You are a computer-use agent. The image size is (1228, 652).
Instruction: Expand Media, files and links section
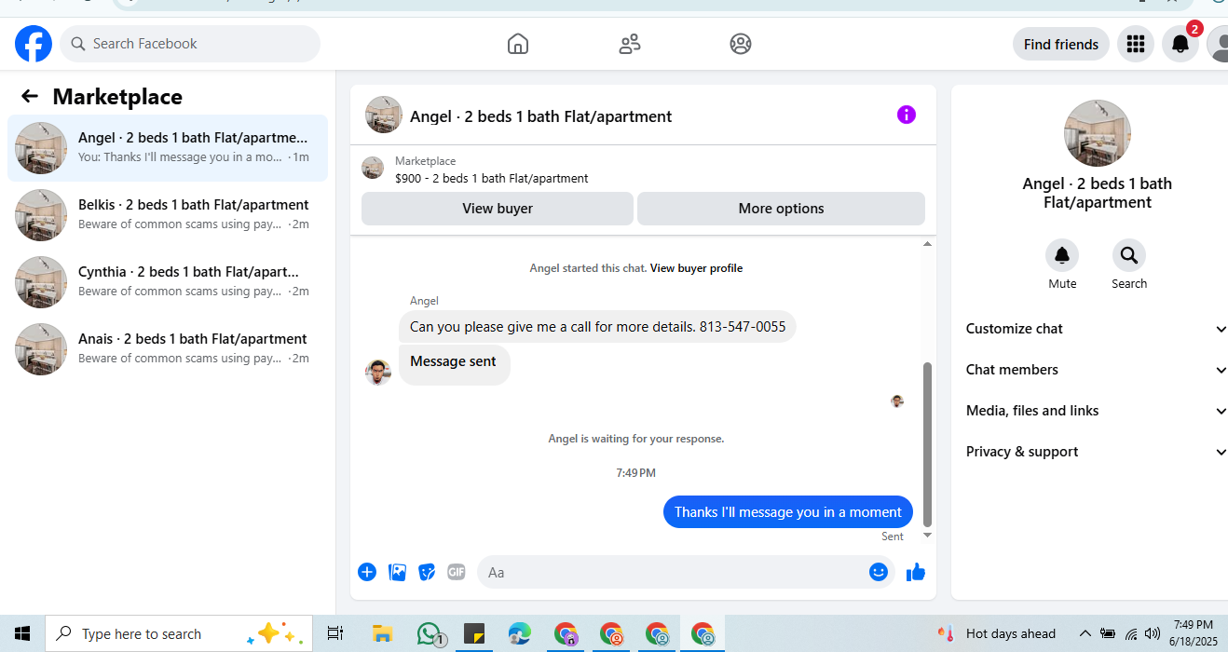(x=1097, y=411)
